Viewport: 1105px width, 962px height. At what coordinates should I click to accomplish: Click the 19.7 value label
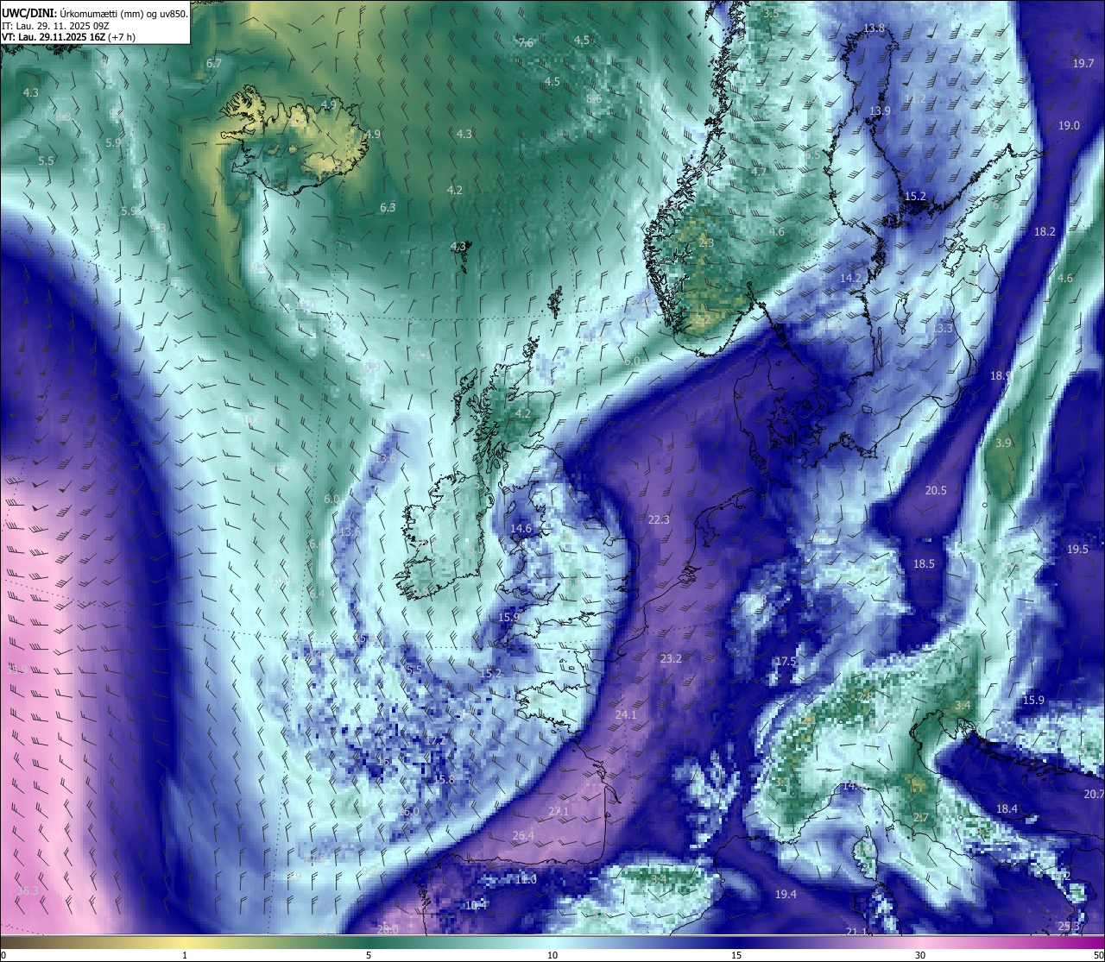coord(1083,63)
